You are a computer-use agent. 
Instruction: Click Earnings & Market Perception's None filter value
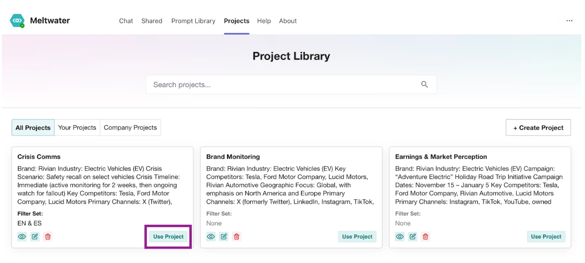click(x=403, y=224)
